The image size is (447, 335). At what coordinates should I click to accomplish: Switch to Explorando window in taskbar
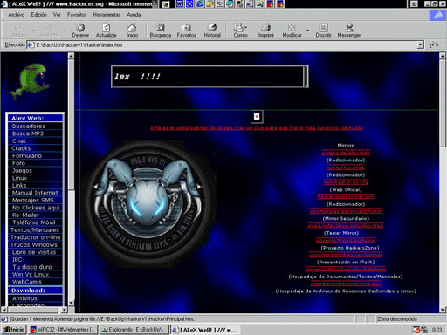pos(134,330)
